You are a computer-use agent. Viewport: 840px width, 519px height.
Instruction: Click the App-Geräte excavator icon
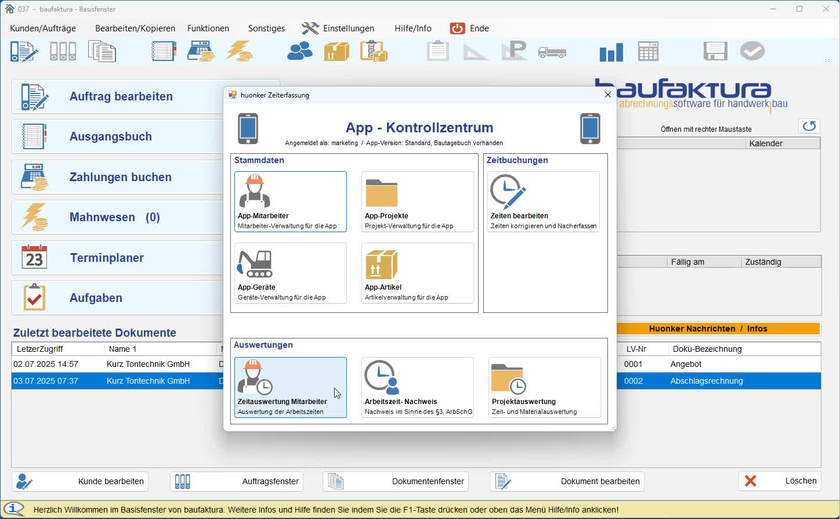point(255,264)
